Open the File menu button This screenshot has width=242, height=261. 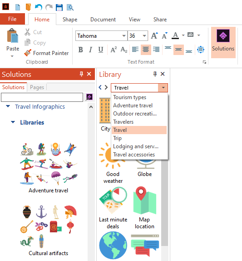pyautogui.click(x=12, y=19)
